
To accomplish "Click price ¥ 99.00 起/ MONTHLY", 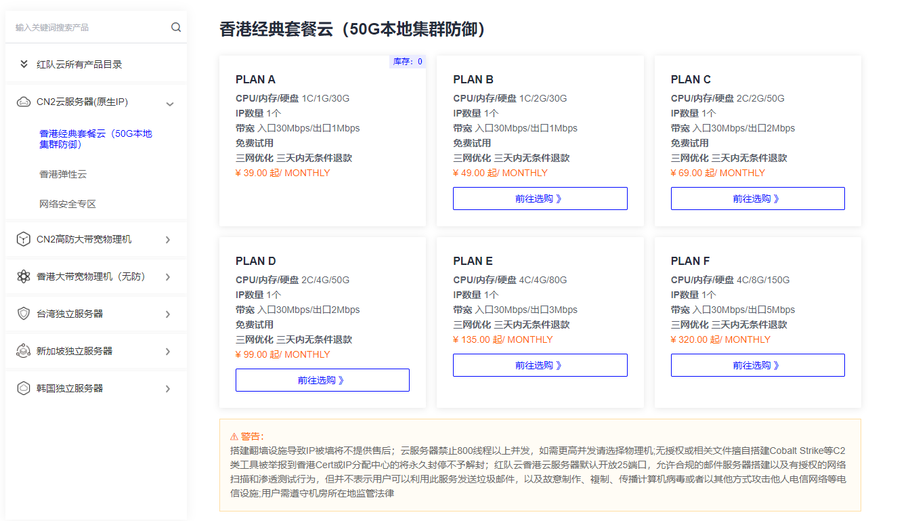I will coord(283,354).
